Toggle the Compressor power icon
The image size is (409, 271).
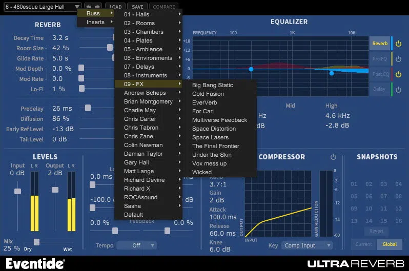click(333, 157)
